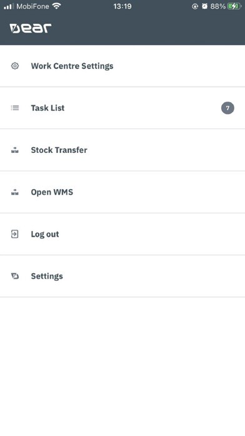
Task: Tap the warehouse icon beside Open WMS
Action: coord(15,192)
